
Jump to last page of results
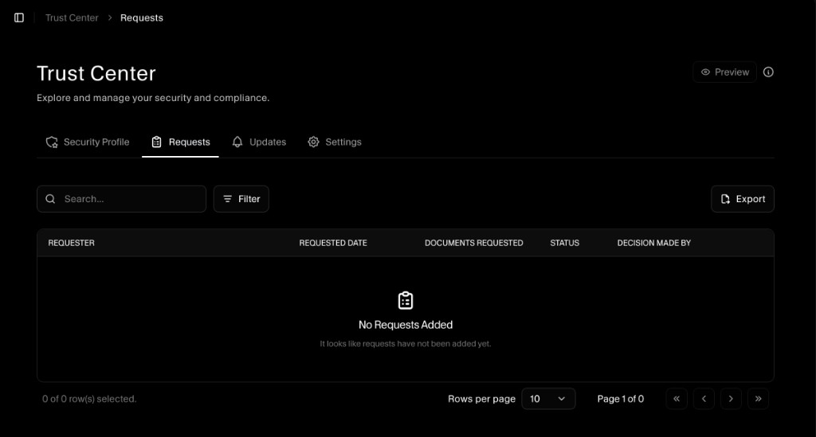click(x=758, y=399)
